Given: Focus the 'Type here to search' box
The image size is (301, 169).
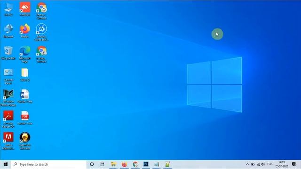Looking at the screenshot, I should (49, 164).
